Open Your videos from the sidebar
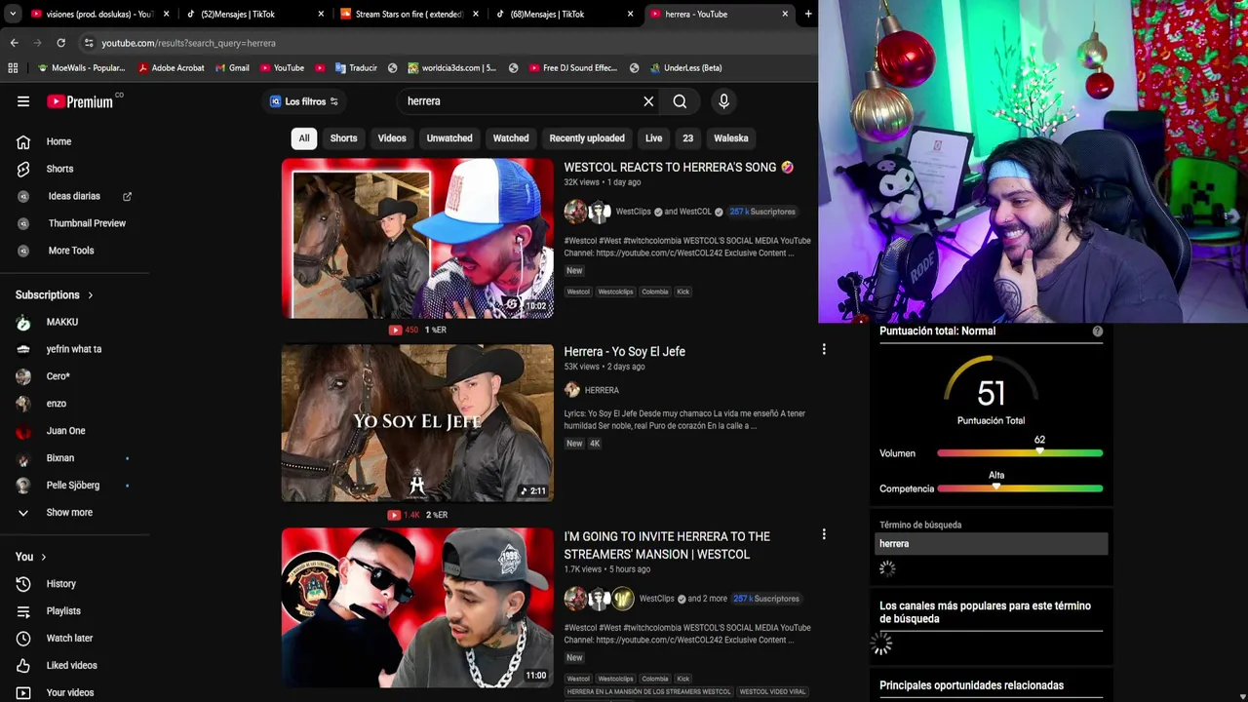The image size is (1248, 702). pos(70,693)
